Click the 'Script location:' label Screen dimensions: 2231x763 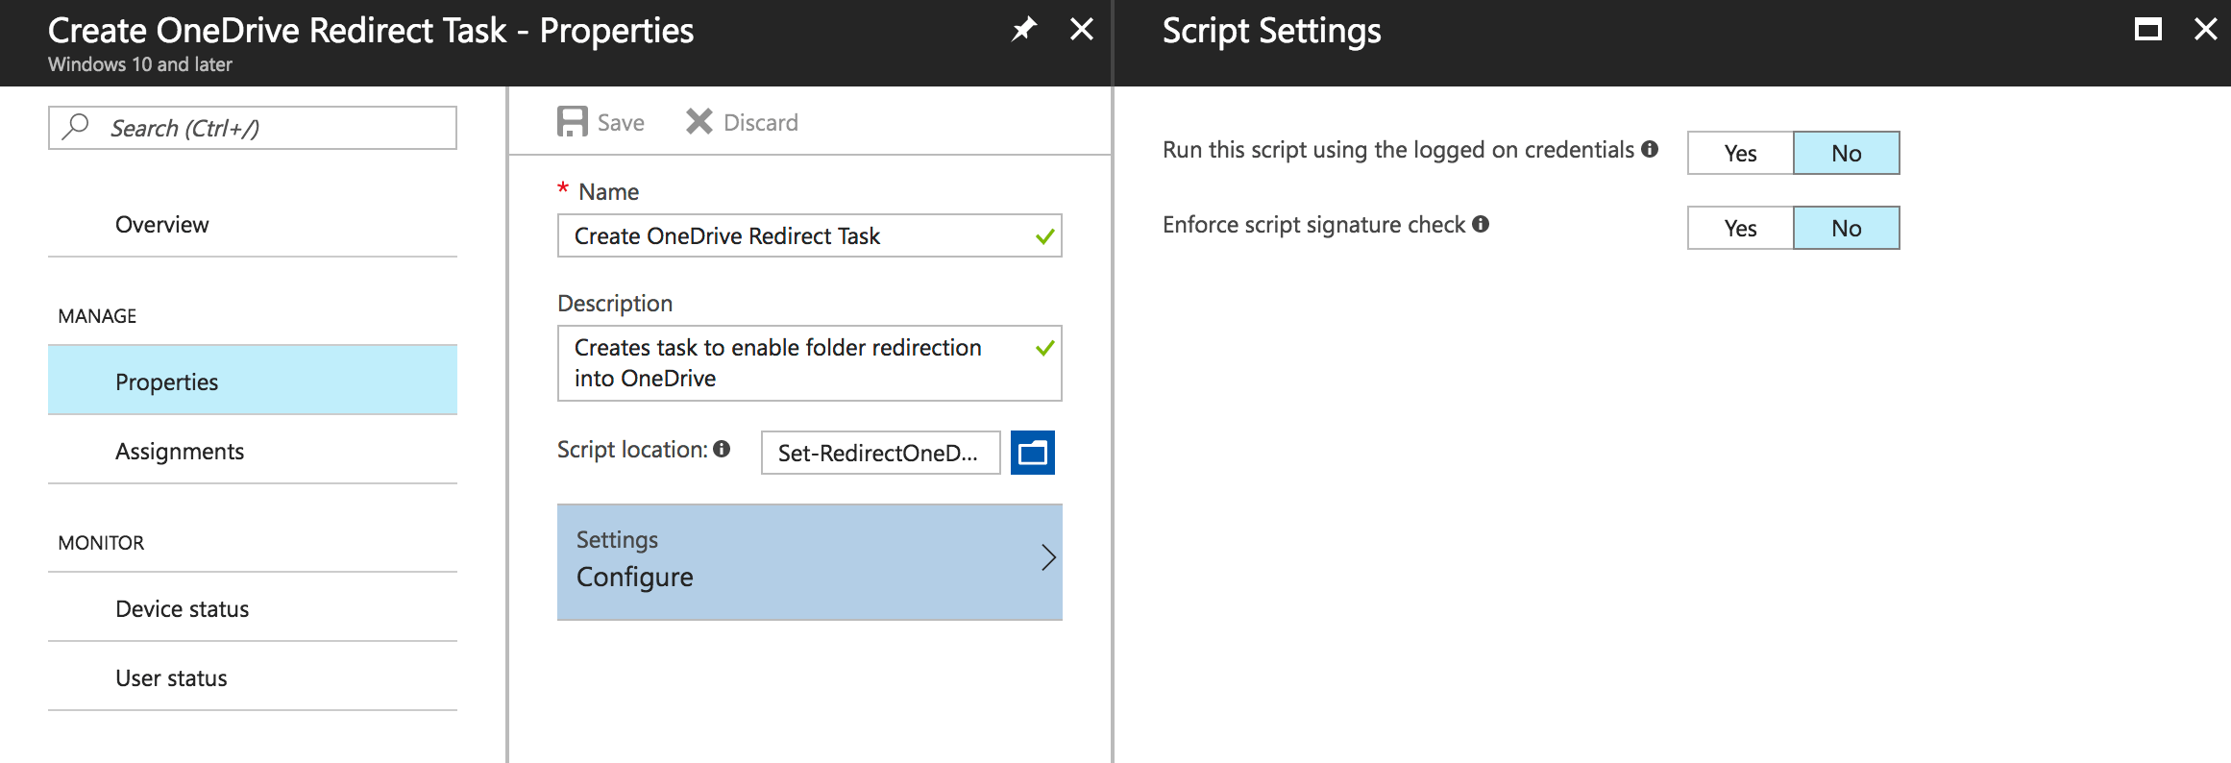click(x=632, y=450)
